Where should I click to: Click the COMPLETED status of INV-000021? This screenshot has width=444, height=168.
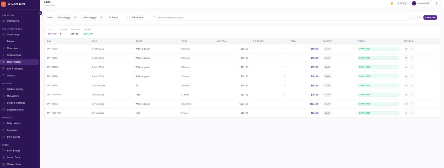tap(378, 104)
